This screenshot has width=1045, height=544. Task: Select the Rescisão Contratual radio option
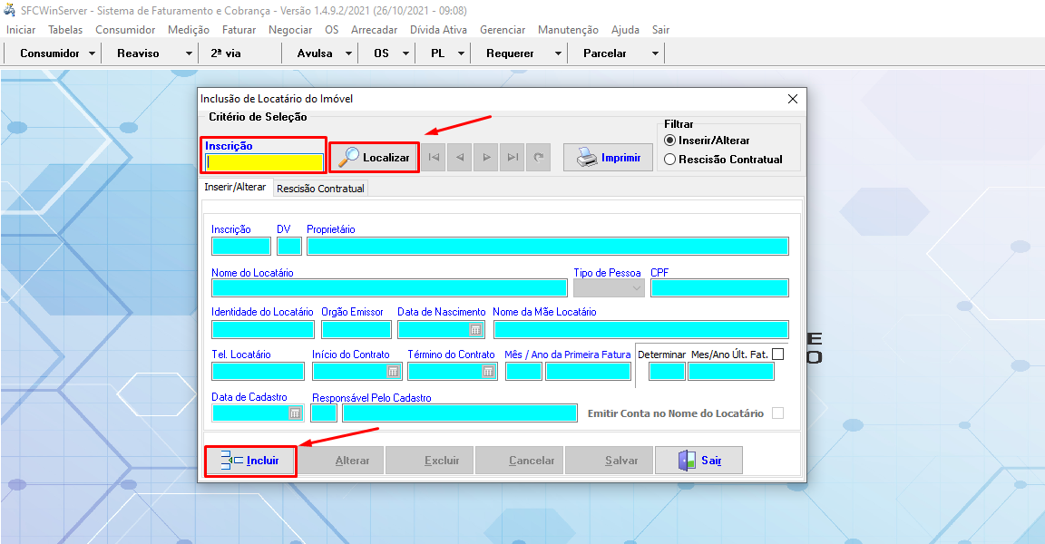click(x=670, y=160)
